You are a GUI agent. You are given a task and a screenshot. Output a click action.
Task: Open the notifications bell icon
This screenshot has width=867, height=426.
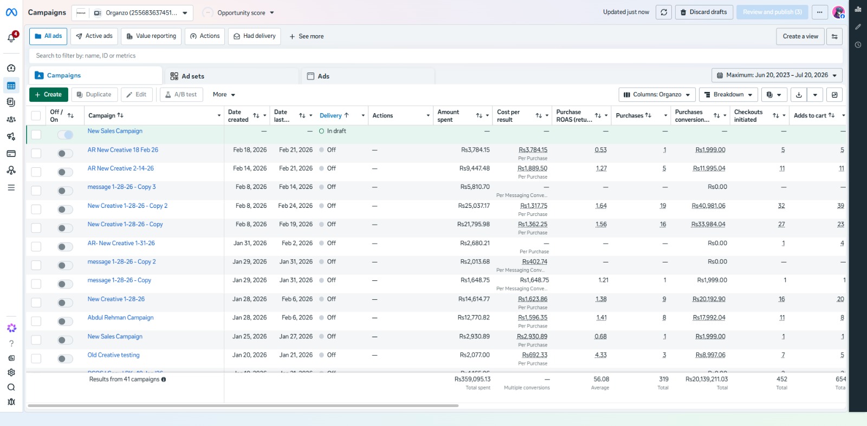coord(11,37)
